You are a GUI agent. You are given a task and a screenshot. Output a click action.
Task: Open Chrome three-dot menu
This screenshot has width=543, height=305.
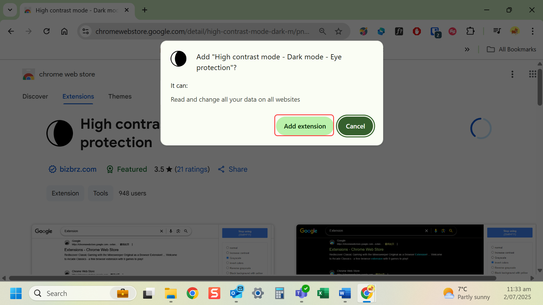[533, 31]
